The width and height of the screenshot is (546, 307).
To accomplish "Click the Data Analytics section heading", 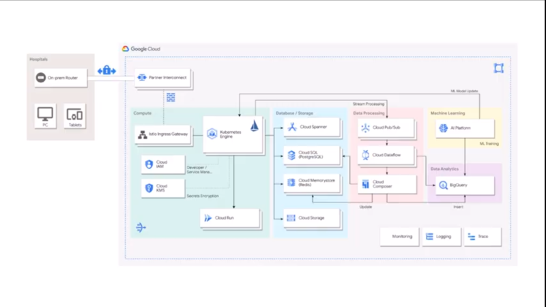I will [445, 169].
